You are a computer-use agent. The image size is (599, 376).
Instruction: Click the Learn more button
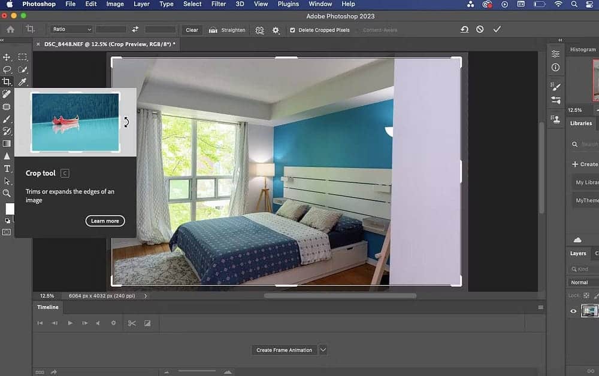coord(105,221)
